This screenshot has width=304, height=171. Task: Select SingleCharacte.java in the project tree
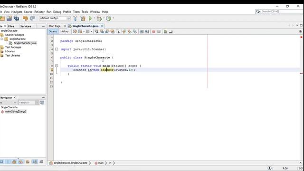[25, 43]
